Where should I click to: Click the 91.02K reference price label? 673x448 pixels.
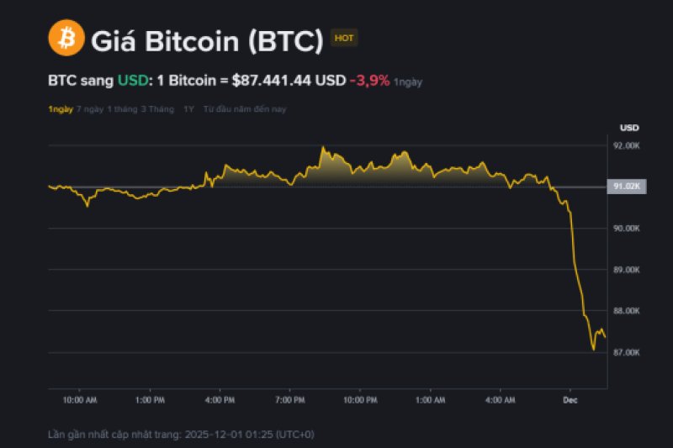click(x=628, y=187)
